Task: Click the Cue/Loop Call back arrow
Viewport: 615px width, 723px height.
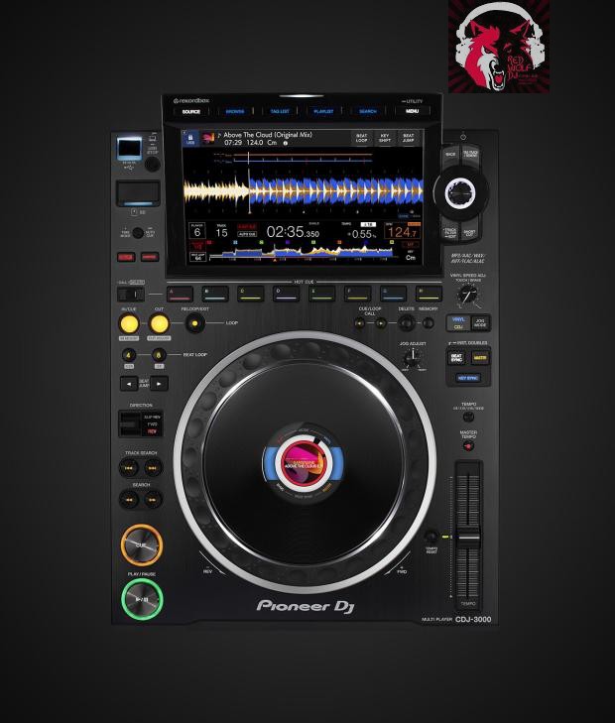Action: pyautogui.click(x=360, y=323)
